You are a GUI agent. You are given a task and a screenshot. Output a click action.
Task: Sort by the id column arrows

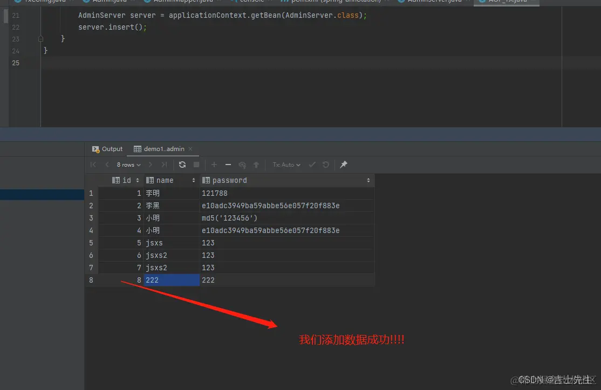click(x=138, y=181)
